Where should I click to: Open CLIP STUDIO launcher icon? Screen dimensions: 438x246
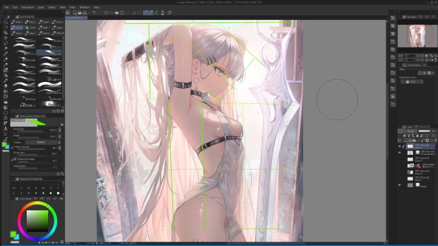tap(68, 13)
